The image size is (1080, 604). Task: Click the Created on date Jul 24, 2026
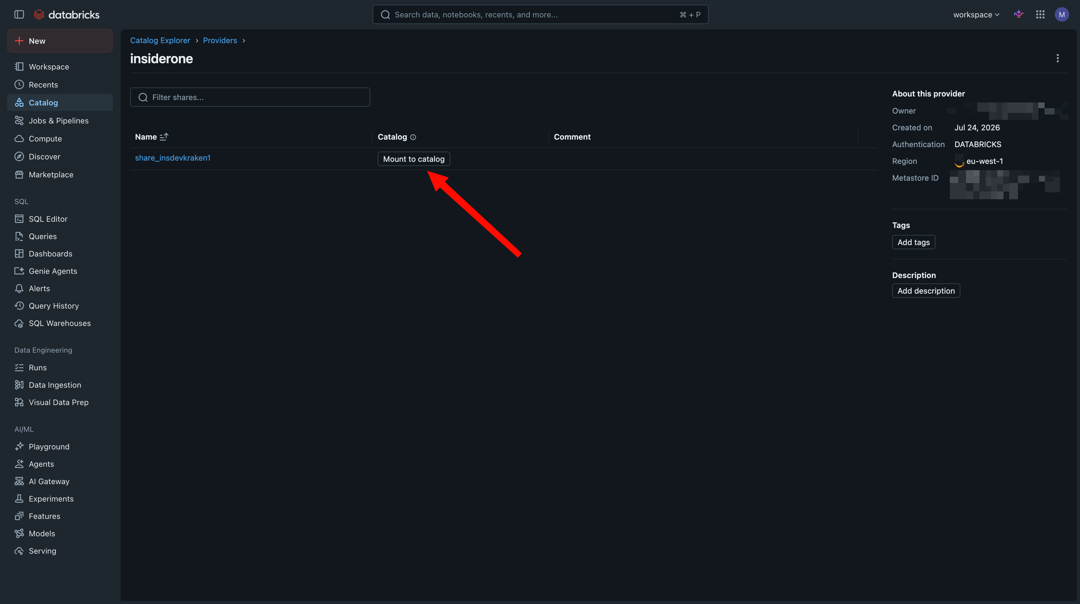(977, 128)
